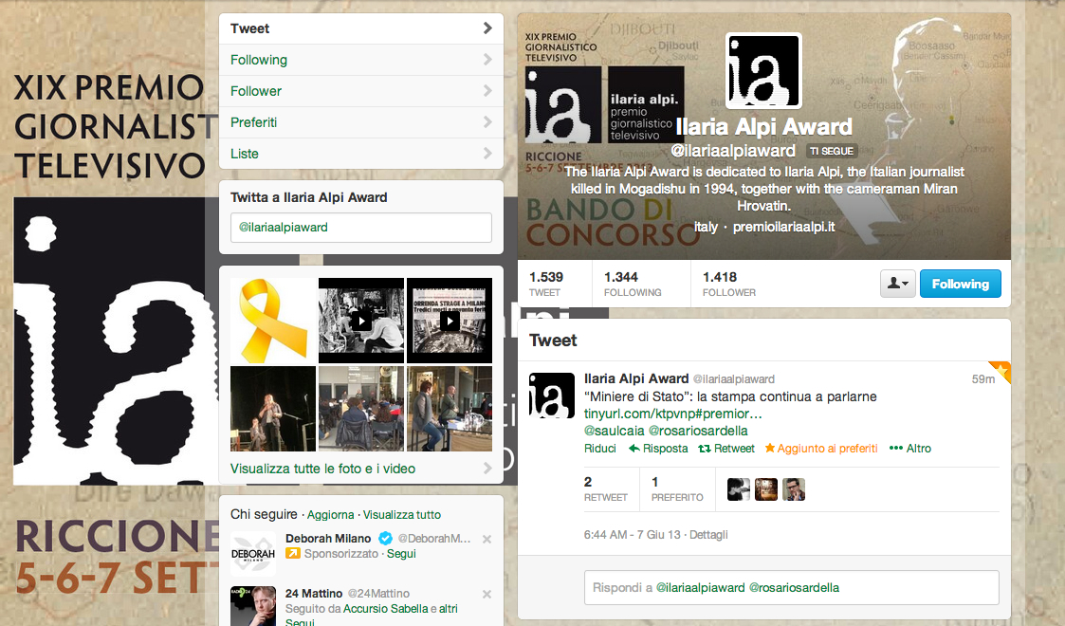Open the premioilariaalpi.it website link
This screenshot has height=626, width=1065.
[x=783, y=227]
